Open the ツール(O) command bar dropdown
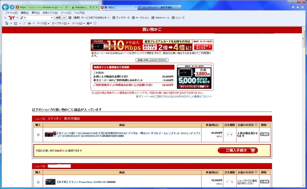This screenshot has height=189, width=307. pyautogui.click(x=78, y=23)
